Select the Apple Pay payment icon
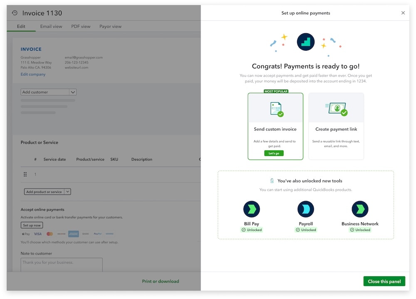This screenshot has height=299, width=416. 26,234
